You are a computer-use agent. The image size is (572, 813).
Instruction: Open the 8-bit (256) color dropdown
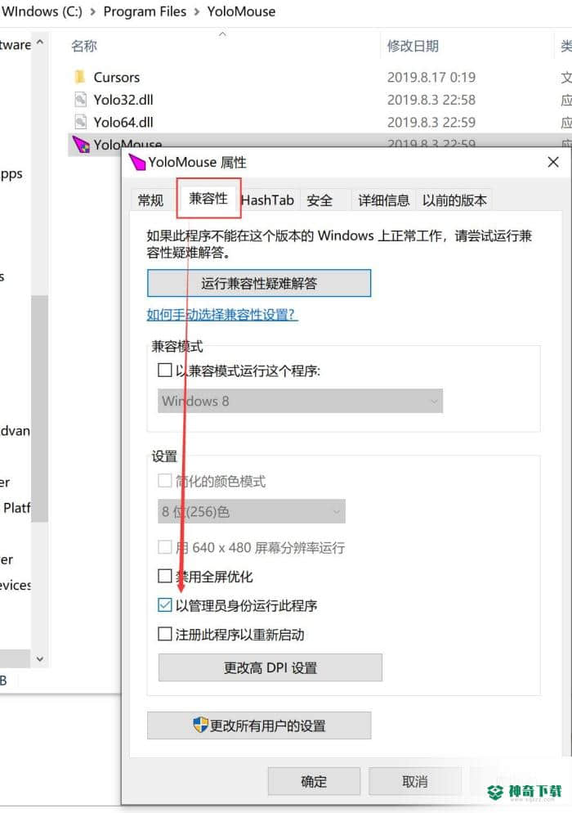(x=252, y=512)
